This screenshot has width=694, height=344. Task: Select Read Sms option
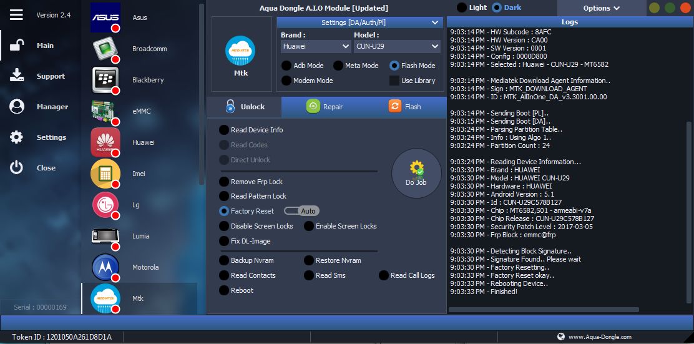coord(325,275)
